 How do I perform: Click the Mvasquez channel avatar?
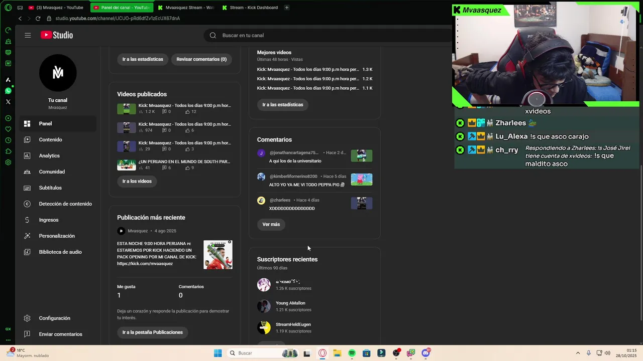[58, 73]
